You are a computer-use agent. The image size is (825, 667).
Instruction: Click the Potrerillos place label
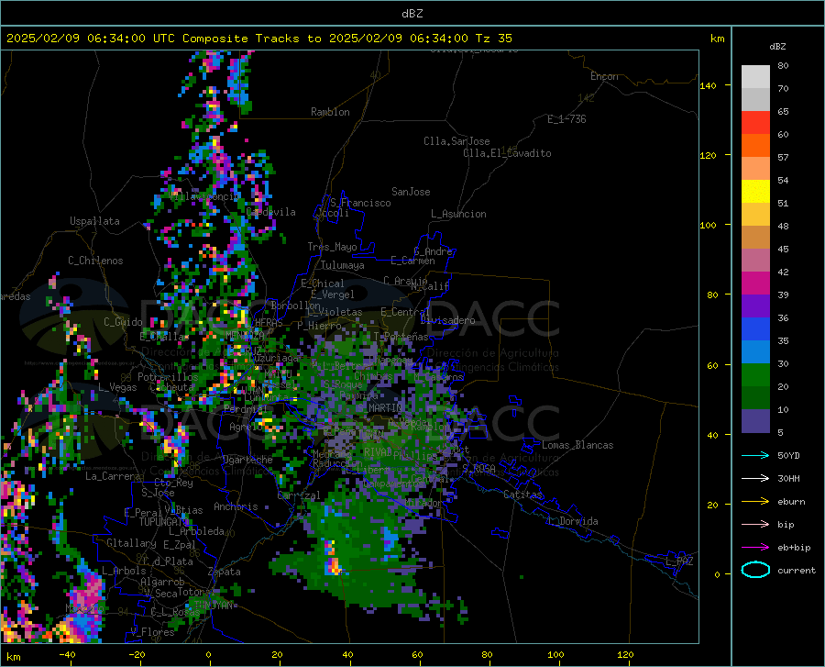168,377
